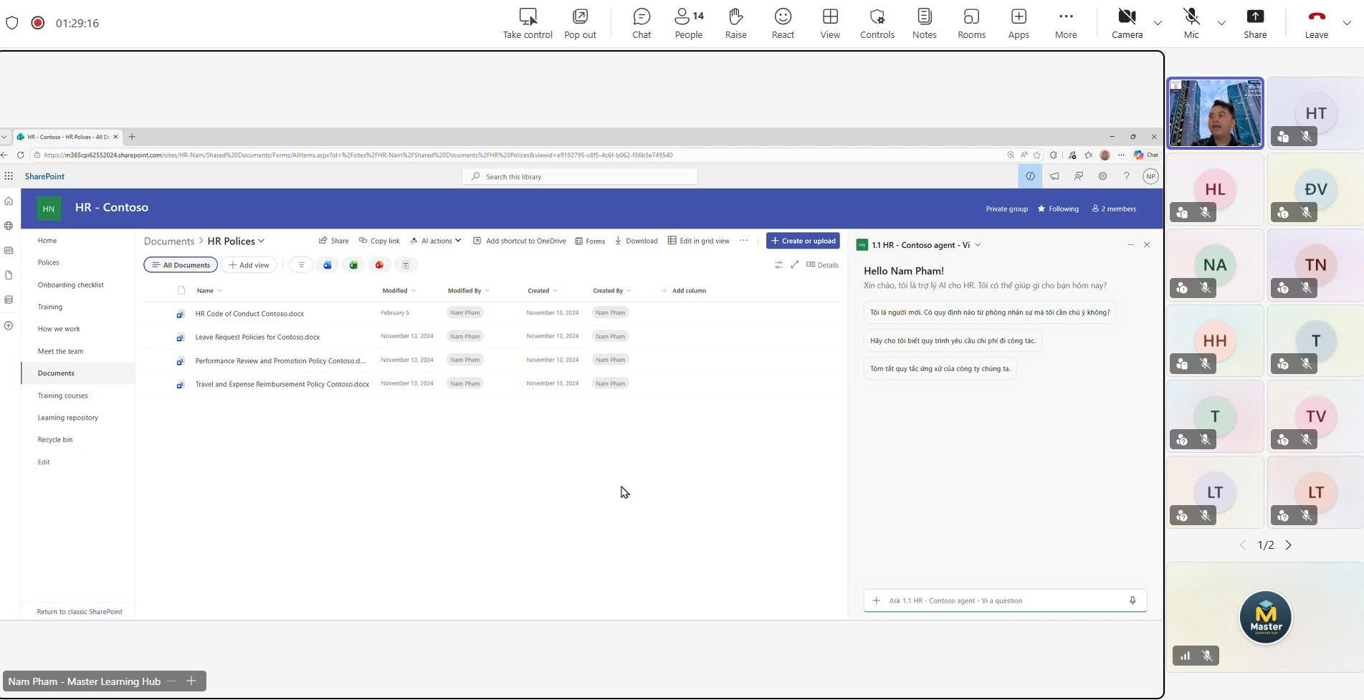
Task: Open Rooms in meeting toolbar
Action: click(970, 23)
